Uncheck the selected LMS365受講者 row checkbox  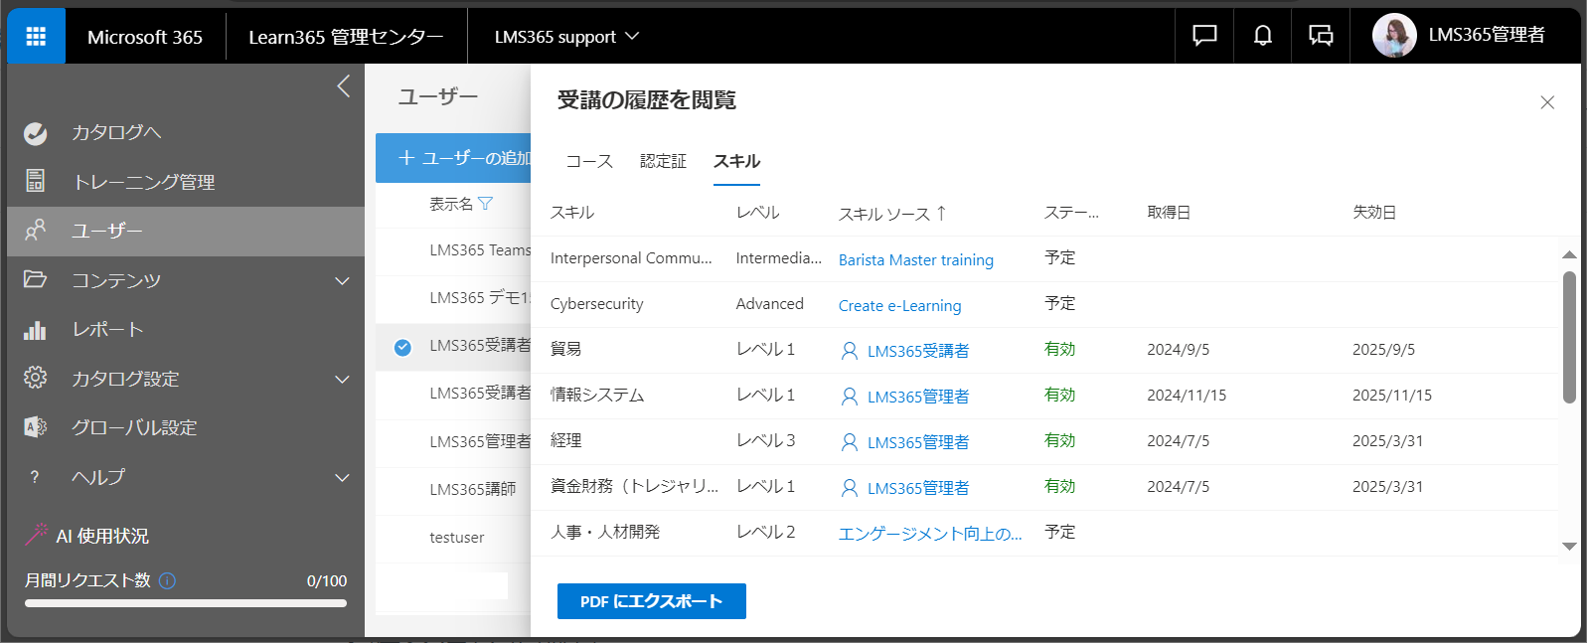coord(402,347)
